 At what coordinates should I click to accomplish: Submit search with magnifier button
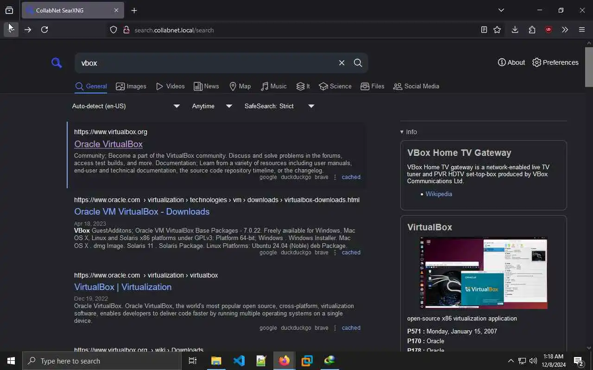point(358,63)
